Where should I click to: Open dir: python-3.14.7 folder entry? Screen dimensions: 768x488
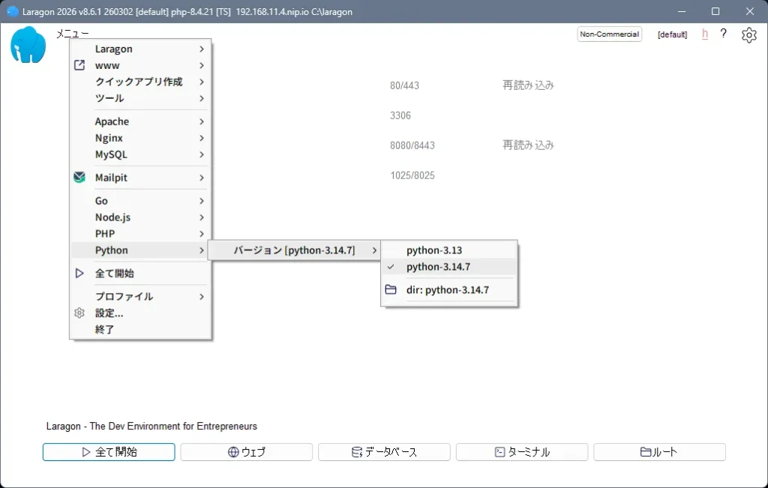[x=449, y=290]
